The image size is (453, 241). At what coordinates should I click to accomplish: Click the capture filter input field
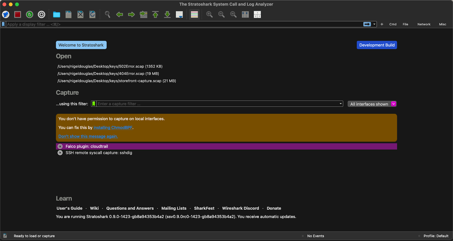click(217, 104)
